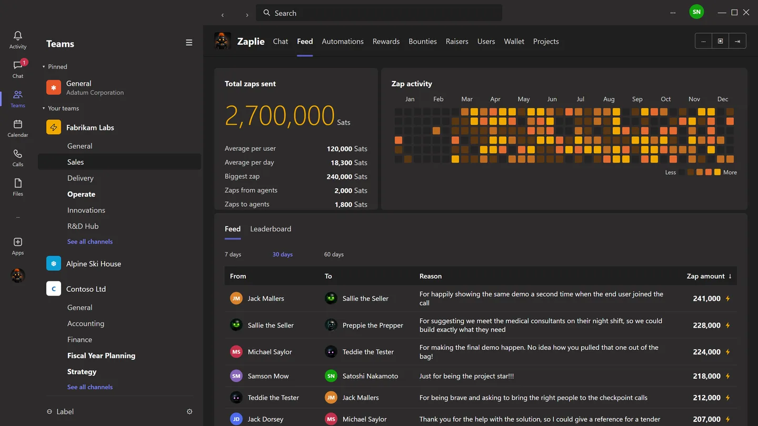Select the Zaplie app icon in the left rail
Viewport: 758px width, 426px height.
pyautogui.click(x=18, y=276)
